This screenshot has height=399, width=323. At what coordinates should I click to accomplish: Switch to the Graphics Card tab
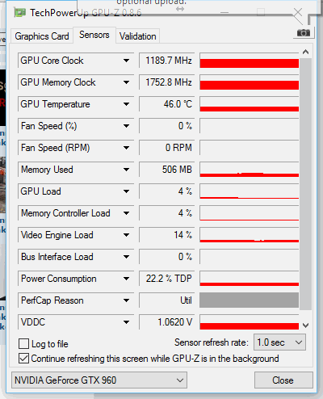42,36
